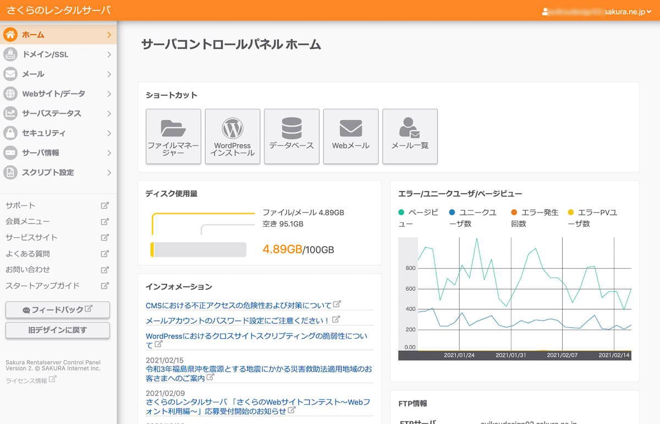The image size is (660, 424).
Task: Click the 2021/02/14 chart date label
Action: point(614,355)
